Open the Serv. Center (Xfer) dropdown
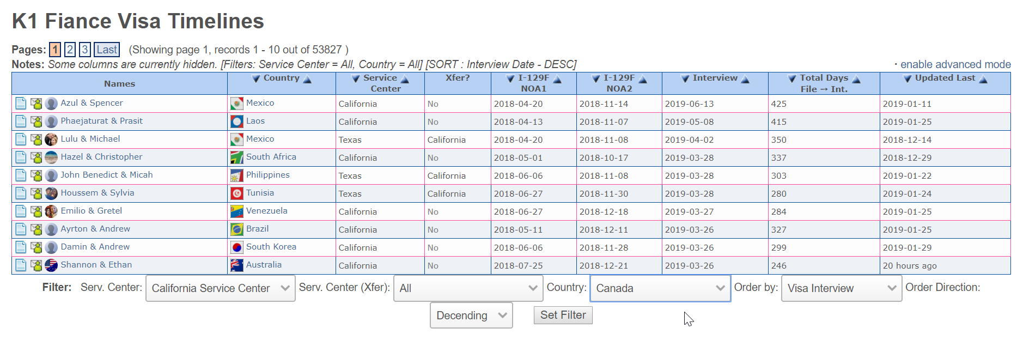The height and width of the screenshot is (340, 1017). click(x=468, y=288)
